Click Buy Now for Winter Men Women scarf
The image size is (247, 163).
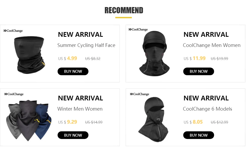(x=73, y=135)
